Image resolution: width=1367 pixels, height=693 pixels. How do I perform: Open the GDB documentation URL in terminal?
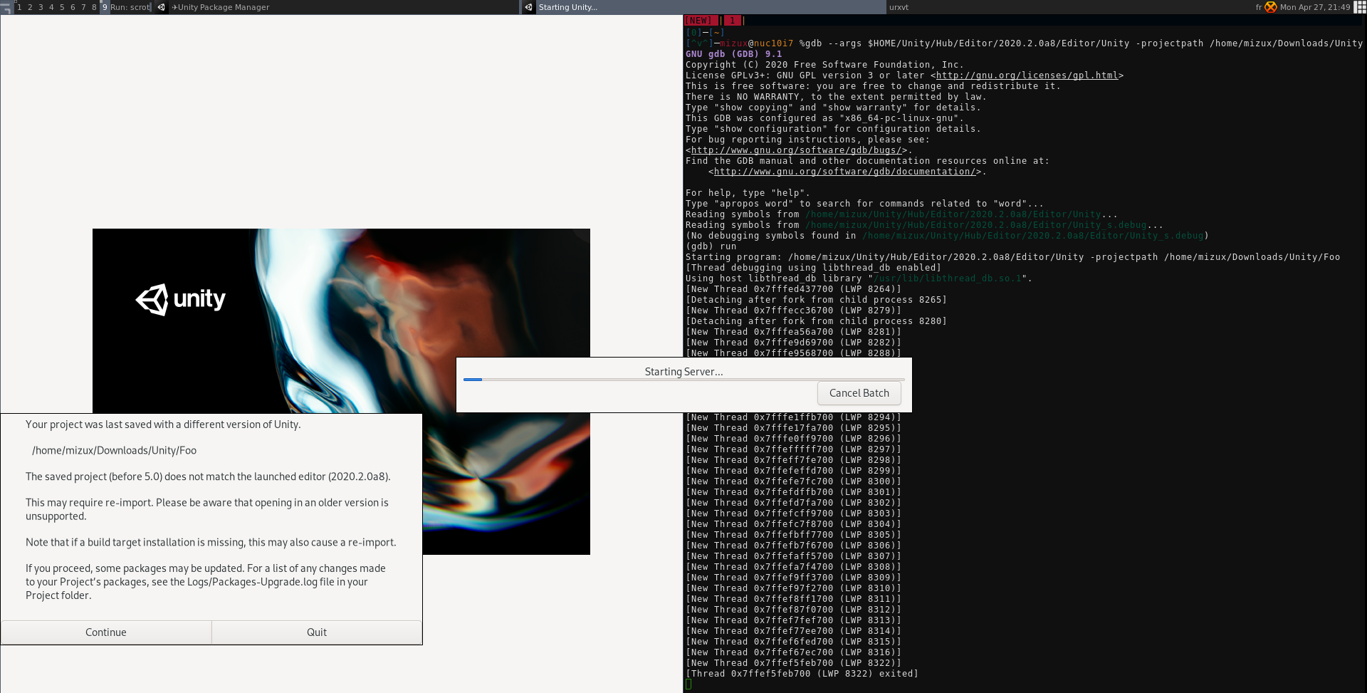click(844, 172)
